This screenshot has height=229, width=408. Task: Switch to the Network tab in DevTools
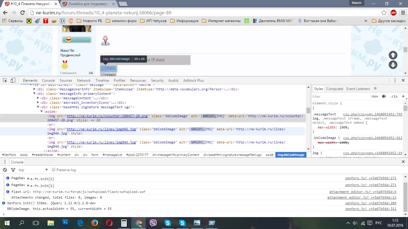click(84, 81)
